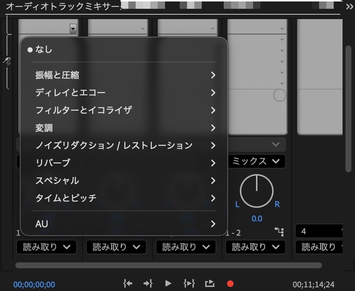The height and width of the screenshot is (291, 355).
Task: Click the track output assignment icon beside 1 - 2
Action: tap(279, 232)
